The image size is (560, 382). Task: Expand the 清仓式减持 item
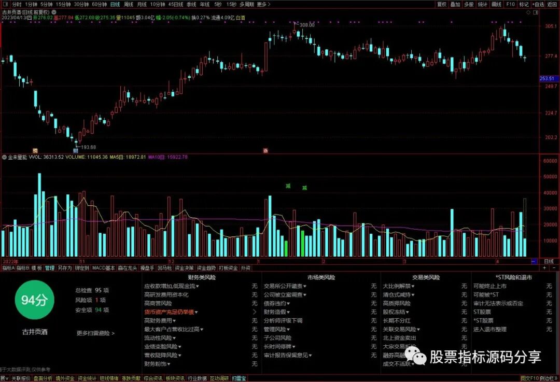(x=399, y=294)
